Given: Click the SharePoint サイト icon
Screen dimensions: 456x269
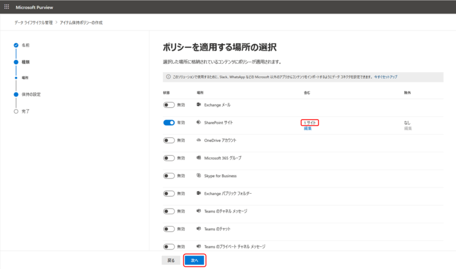Looking at the screenshot, I should point(199,123).
